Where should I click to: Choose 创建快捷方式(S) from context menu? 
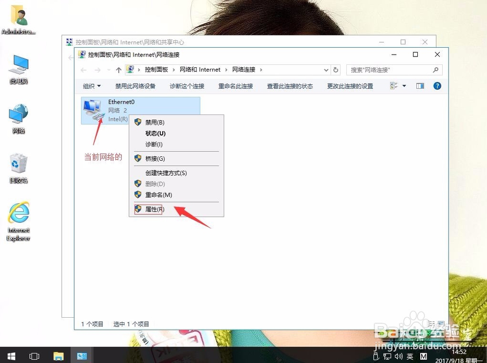click(176, 173)
